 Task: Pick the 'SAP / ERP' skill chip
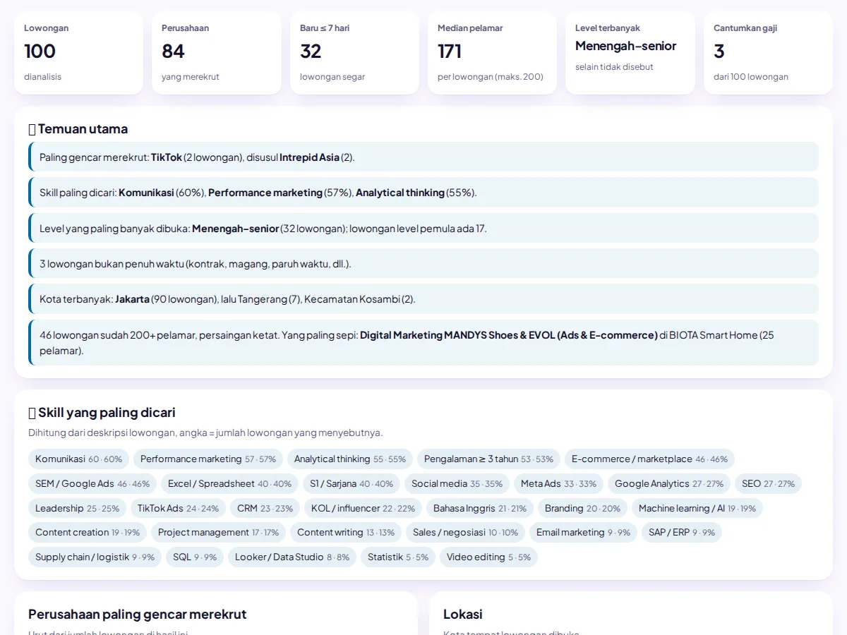[x=682, y=533]
